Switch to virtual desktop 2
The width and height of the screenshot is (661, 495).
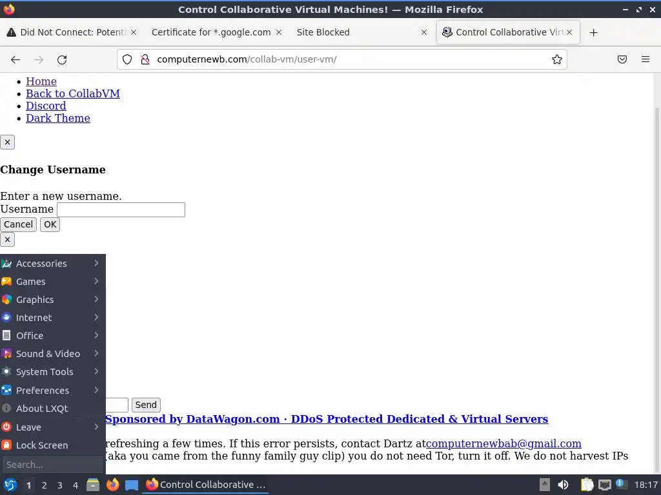[45, 485]
